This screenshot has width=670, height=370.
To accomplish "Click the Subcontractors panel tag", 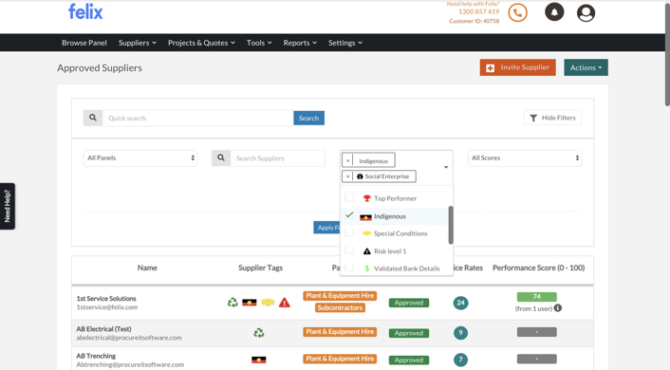I will point(340,307).
